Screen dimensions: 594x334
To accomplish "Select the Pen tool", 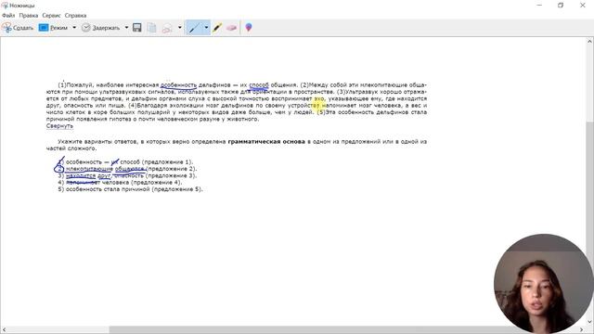I will [194, 28].
